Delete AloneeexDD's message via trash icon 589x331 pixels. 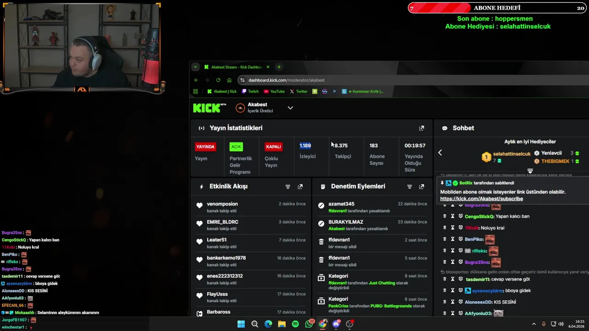445,302
